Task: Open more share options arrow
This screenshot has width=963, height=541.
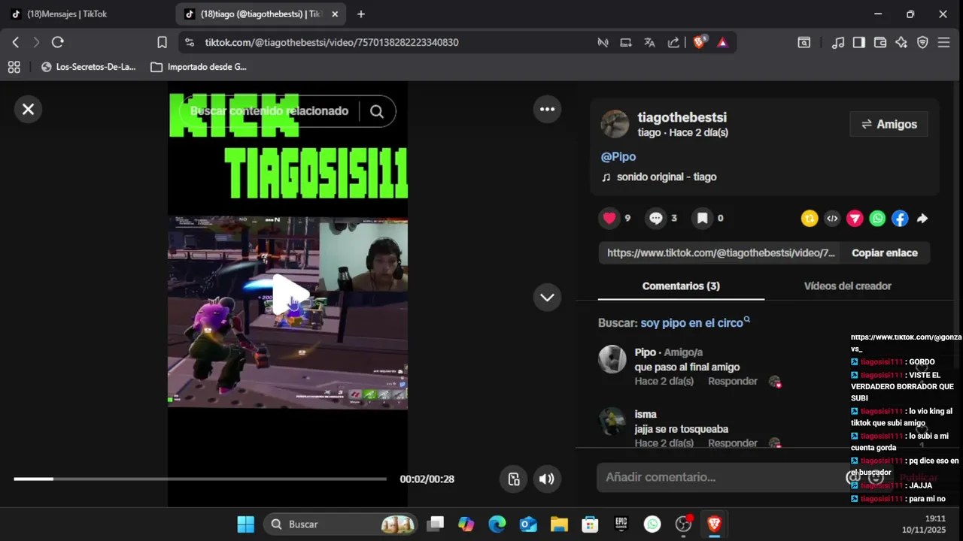Action: click(x=922, y=219)
